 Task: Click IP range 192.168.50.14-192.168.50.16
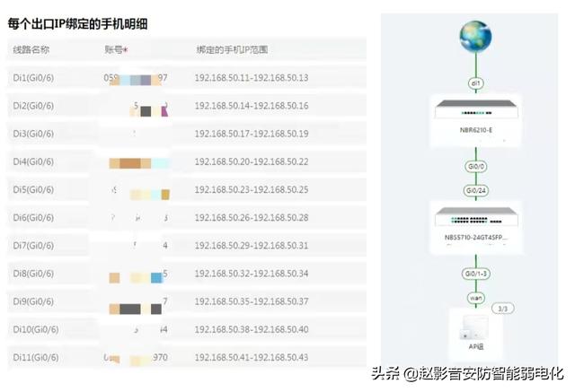point(252,106)
